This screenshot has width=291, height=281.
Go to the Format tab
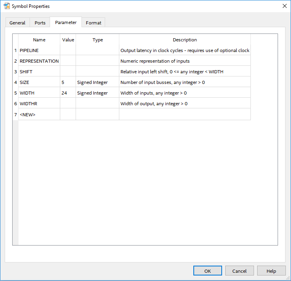tap(93, 22)
